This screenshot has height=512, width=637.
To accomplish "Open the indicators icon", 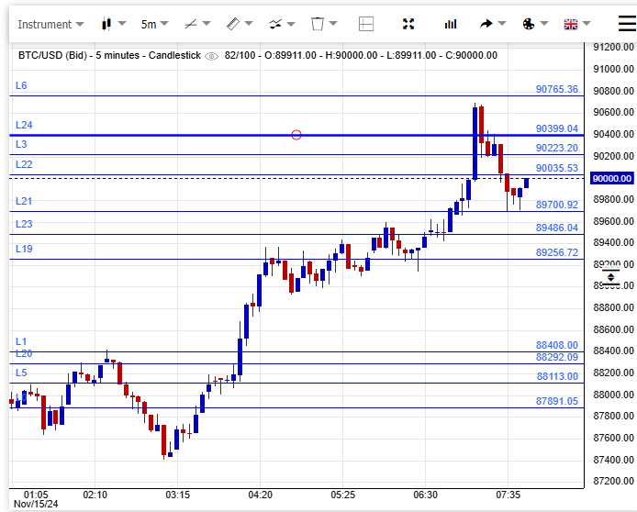I will click(275, 25).
